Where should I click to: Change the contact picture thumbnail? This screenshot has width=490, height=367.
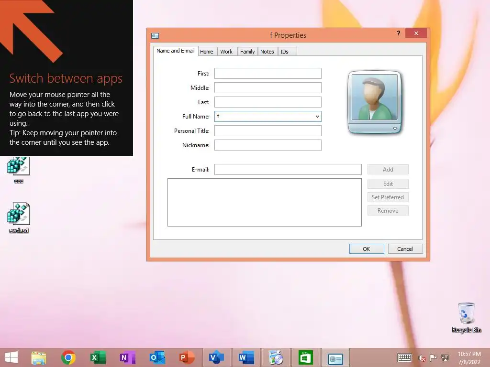pyautogui.click(x=374, y=97)
